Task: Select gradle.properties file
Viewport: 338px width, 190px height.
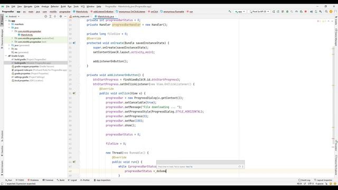Action: pos(30,74)
